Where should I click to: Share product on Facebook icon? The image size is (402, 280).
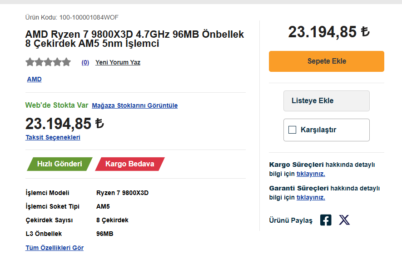[x=326, y=220]
